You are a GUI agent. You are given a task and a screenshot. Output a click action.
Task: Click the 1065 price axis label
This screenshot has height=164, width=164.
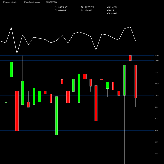pos(157,72)
